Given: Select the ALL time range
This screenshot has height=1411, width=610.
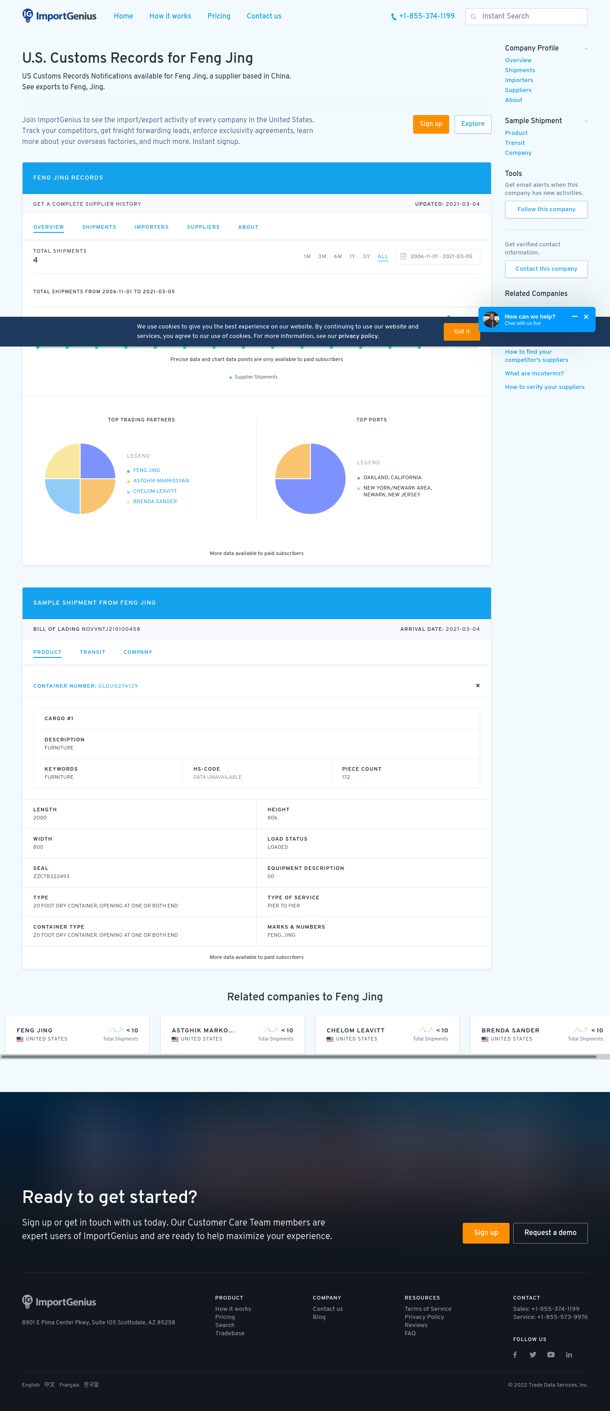Looking at the screenshot, I should (x=383, y=256).
